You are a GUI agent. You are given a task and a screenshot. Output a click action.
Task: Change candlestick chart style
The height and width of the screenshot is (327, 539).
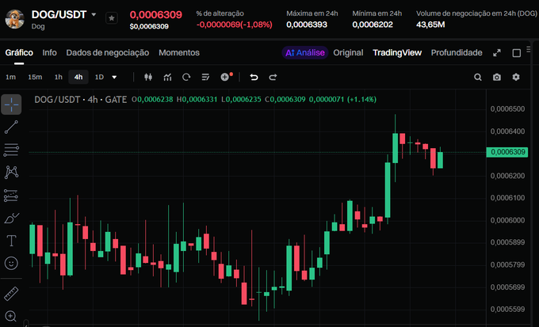point(148,77)
